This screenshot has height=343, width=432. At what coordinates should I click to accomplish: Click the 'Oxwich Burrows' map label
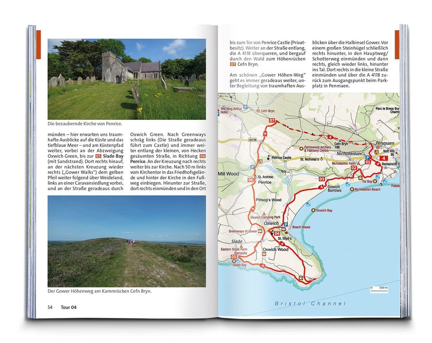tap(335, 188)
